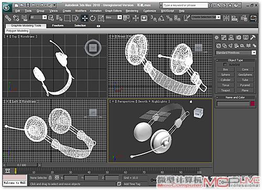The image size is (262, 190).
Task: Select the Helpers category icon
Action: pyautogui.click(x=243, y=46)
